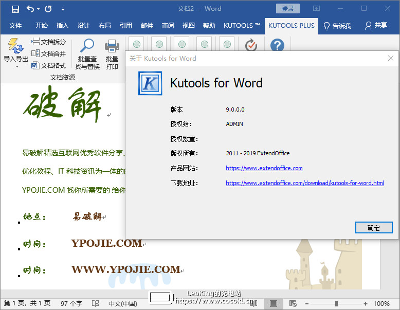Viewport: 400px width, 310px height.
Task: Click the 文档拆分 split document tool
Action: pyautogui.click(x=48, y=42)
